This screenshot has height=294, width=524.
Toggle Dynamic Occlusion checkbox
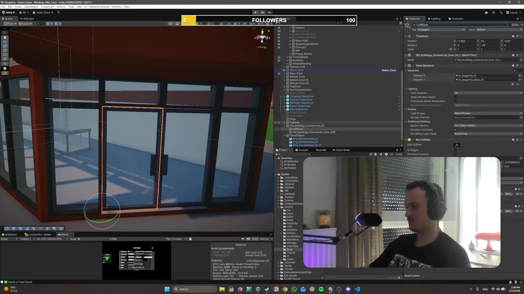(x=455, y=130)
